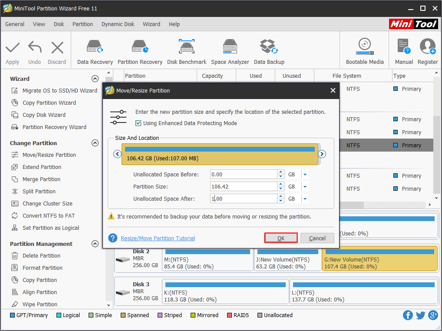Confirm resize with OK button
442x331 pixels.
(x=281, y=238)
